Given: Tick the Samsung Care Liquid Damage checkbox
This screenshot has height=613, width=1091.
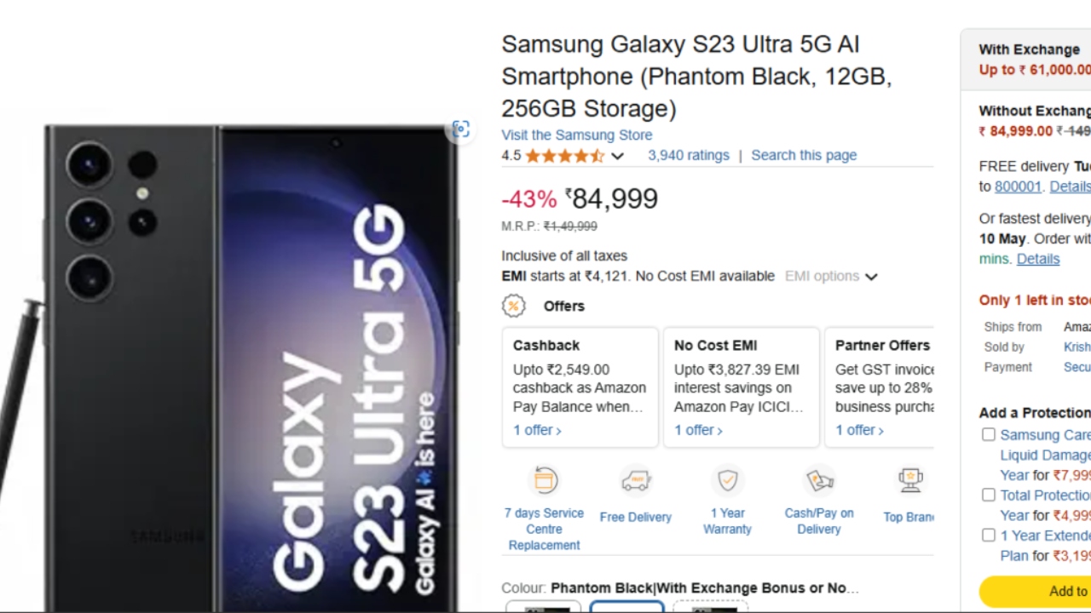Looking at the screenshot, I should (x=989, y=435).
